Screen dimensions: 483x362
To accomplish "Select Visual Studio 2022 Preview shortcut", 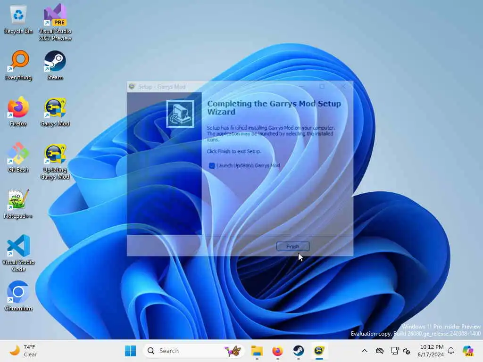I will point(55,22).
